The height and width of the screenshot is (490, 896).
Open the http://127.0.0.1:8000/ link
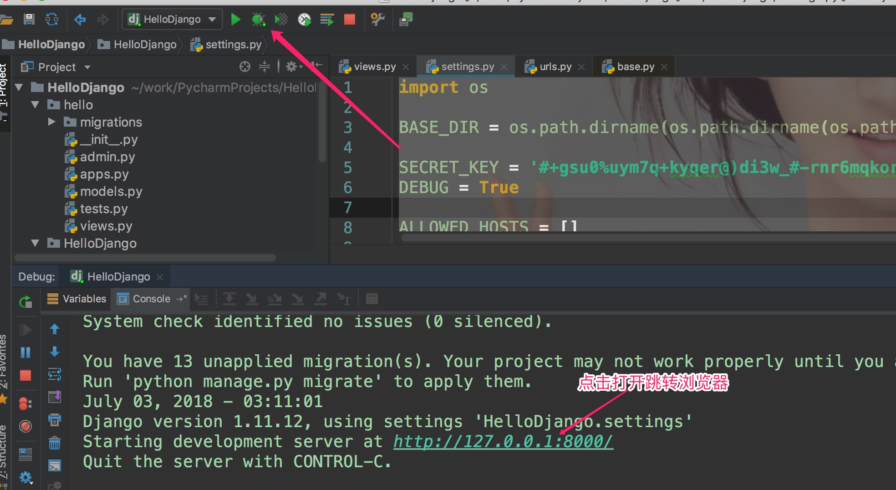[503, 441]
